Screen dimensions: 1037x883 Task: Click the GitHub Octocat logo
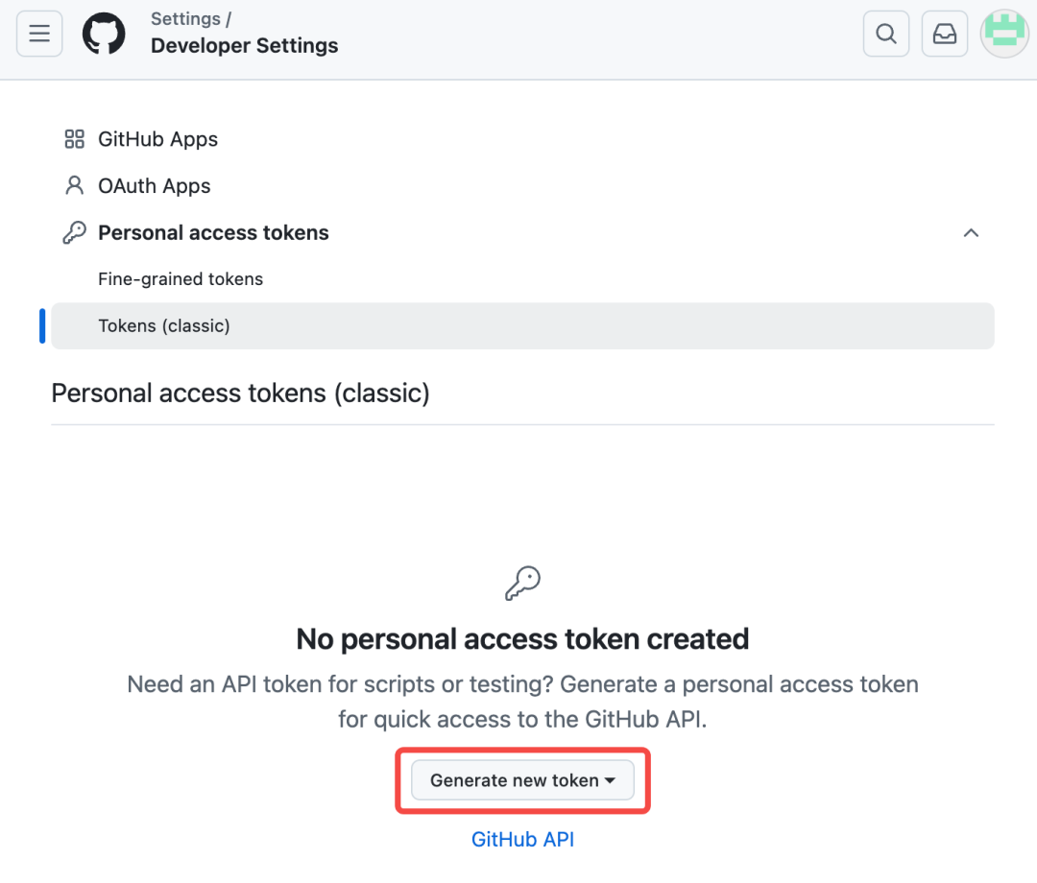104,34
